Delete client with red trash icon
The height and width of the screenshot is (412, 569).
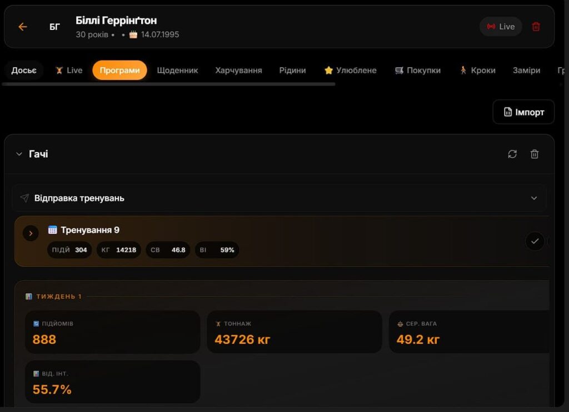point(536,27)
